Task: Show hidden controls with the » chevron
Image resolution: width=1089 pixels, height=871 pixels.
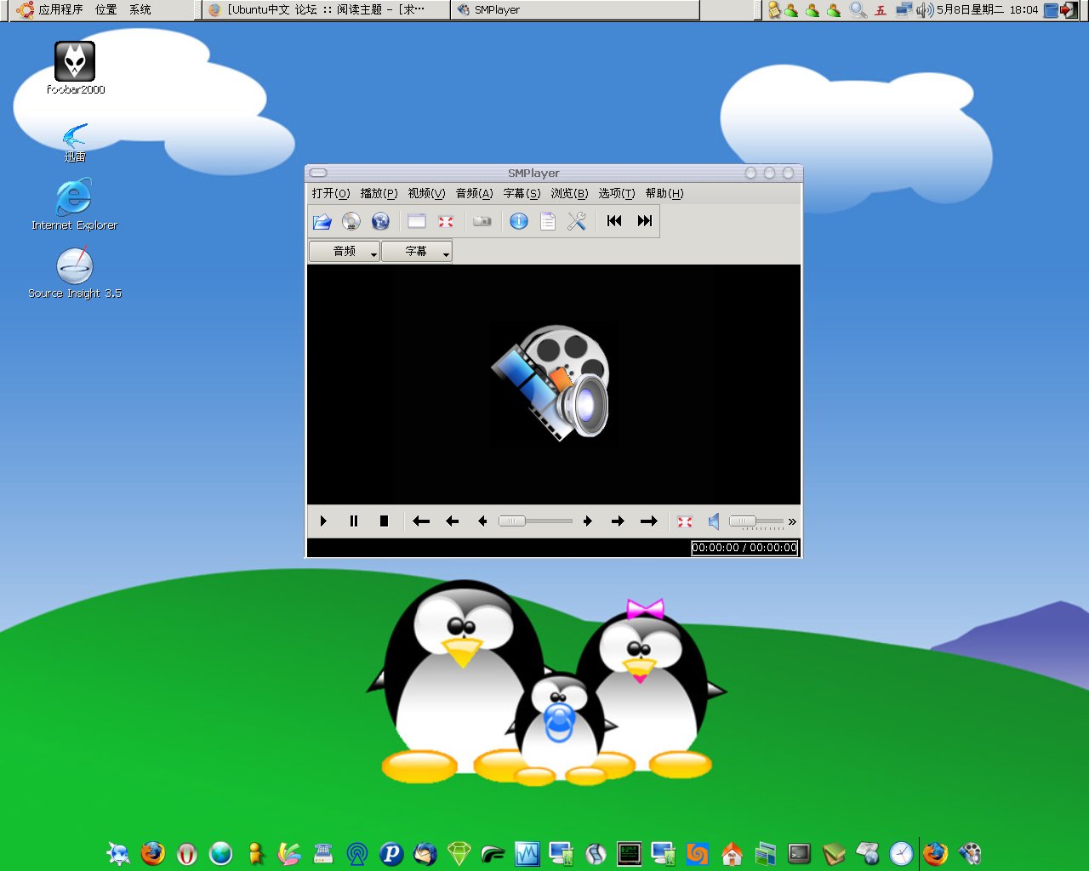Action: coord(792,521)
